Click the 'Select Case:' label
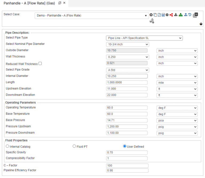Viewport: 205px width, 178px height. 12,14
